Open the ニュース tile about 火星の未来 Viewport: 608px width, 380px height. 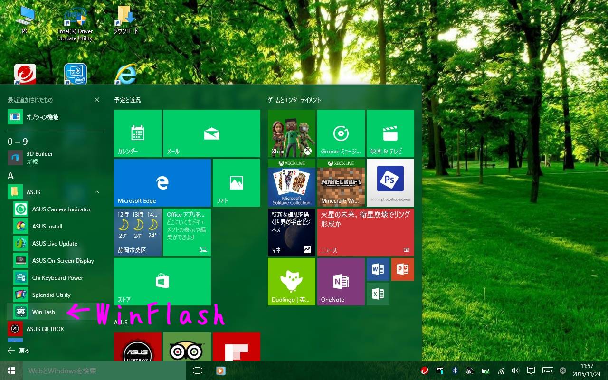pos(366,232)
